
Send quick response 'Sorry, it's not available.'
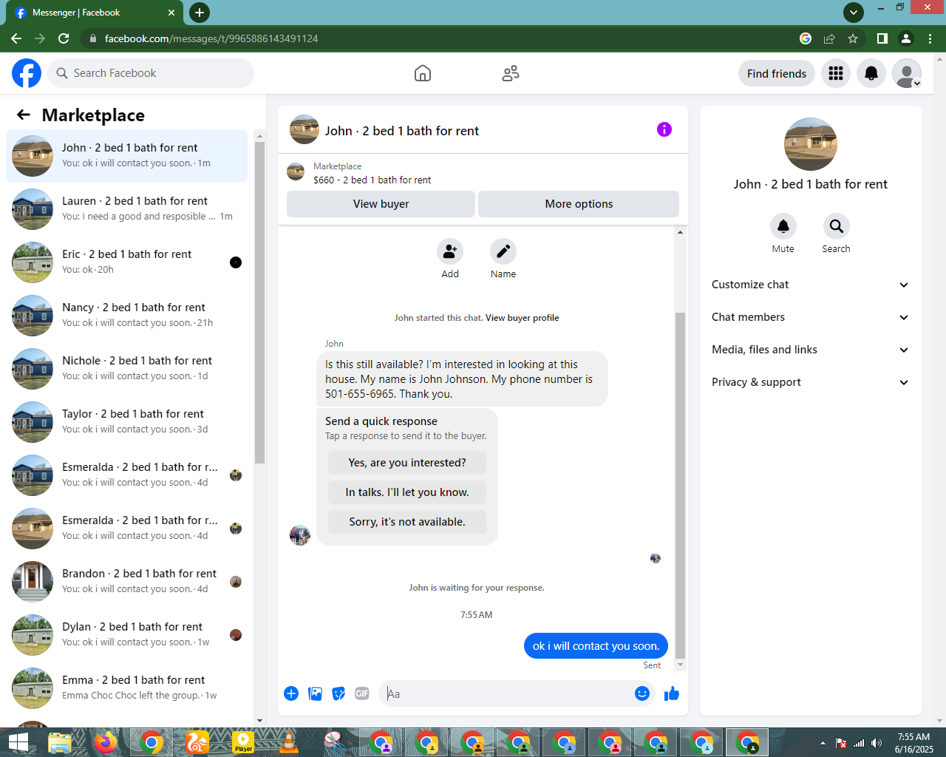click(407, 522)
